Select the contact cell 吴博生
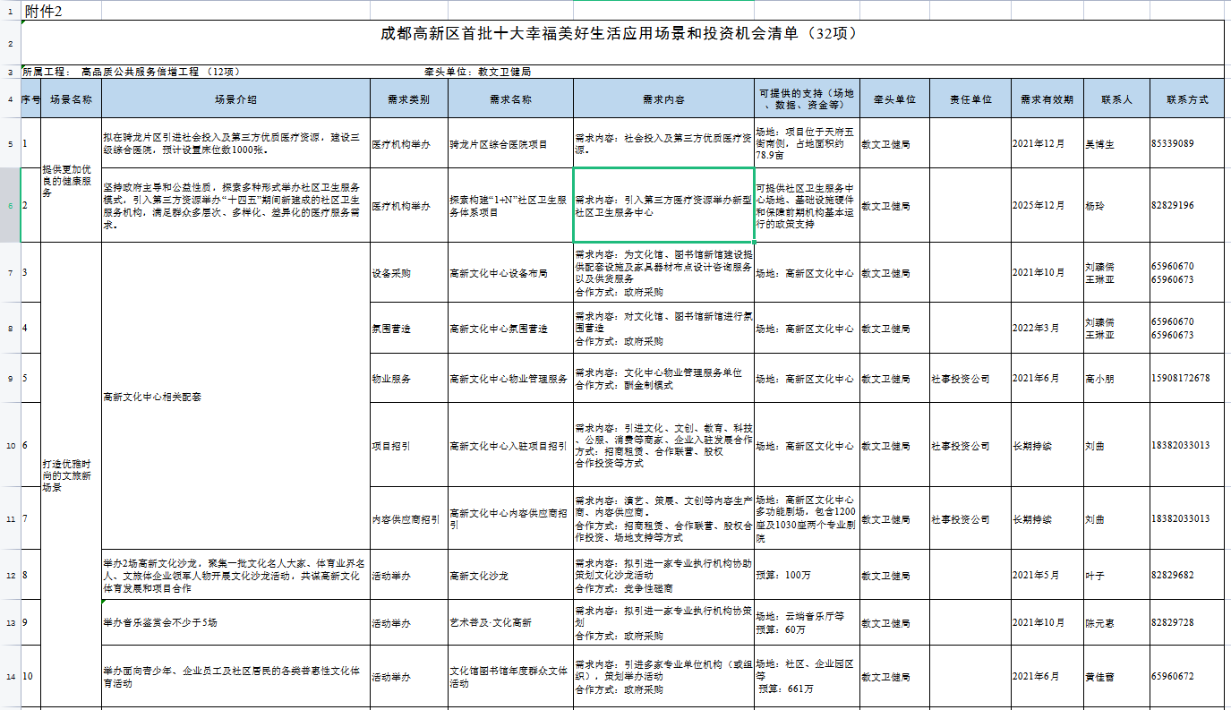1231x710 pixels. point(1116,143)
